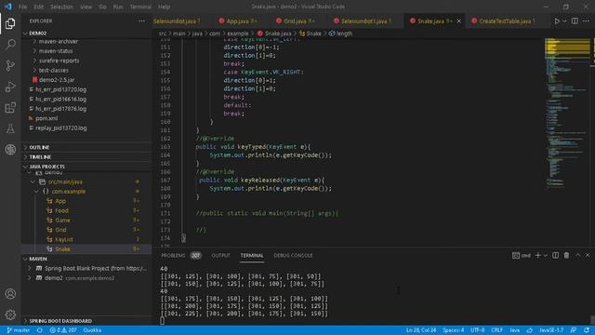Change encoding via UTF-8 status item
The height and width of the screenshot is (335, 595).
tap(477, 330)
